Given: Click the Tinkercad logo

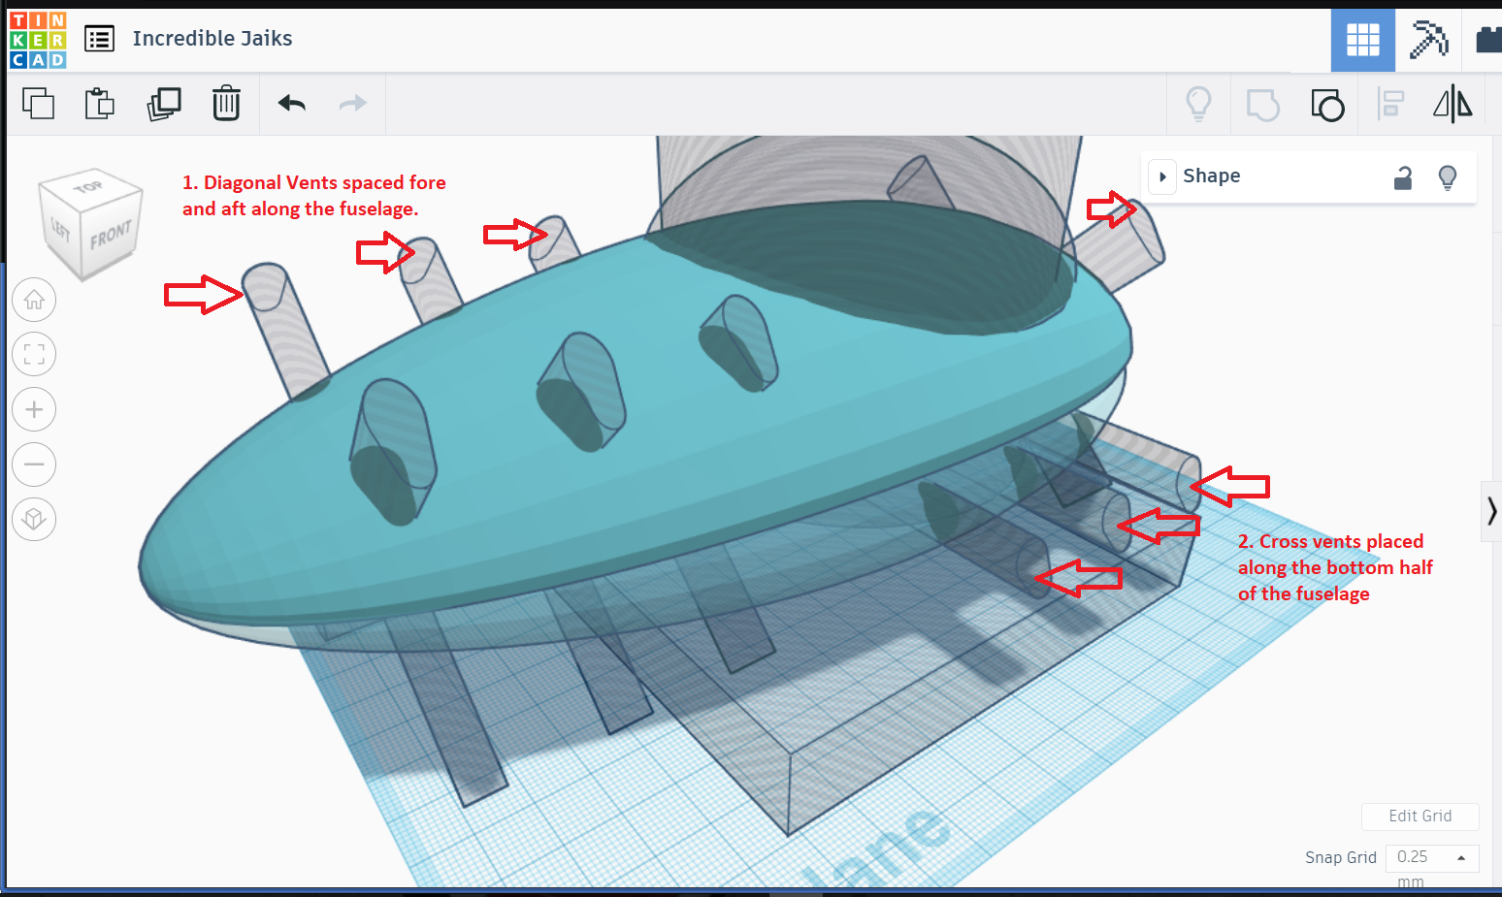Looking at the screenshot, I should [x=38, y=40].
